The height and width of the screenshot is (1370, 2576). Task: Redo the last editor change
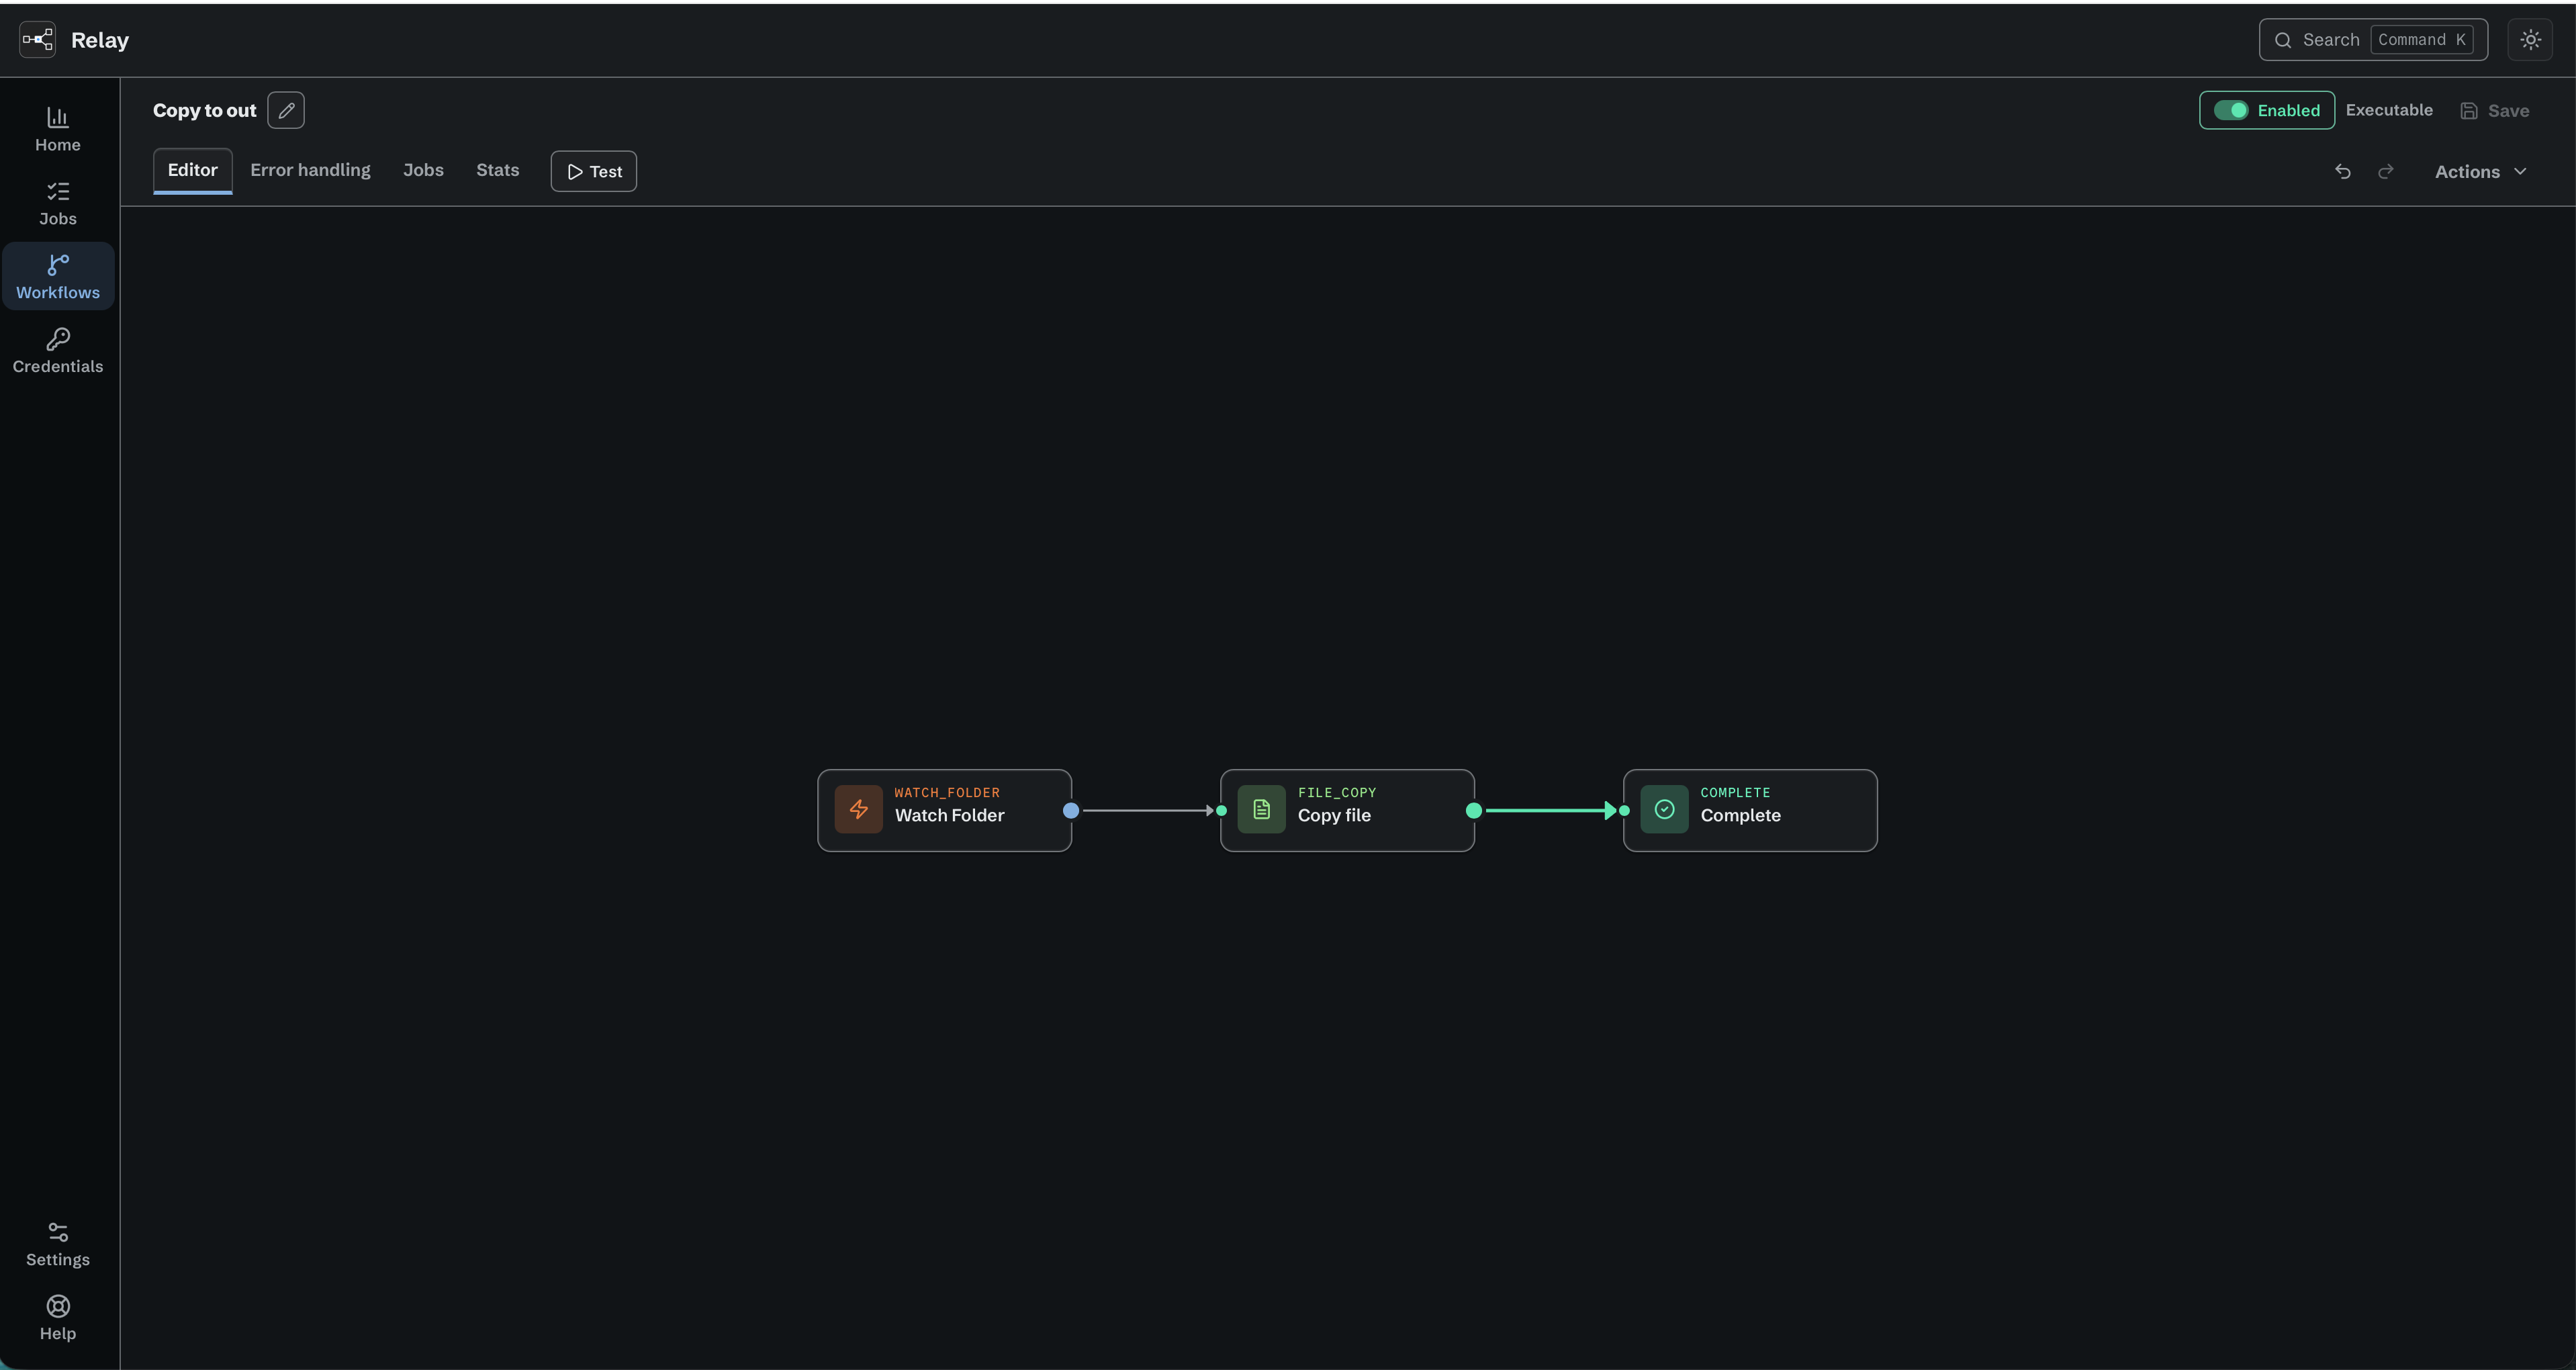2386,172
